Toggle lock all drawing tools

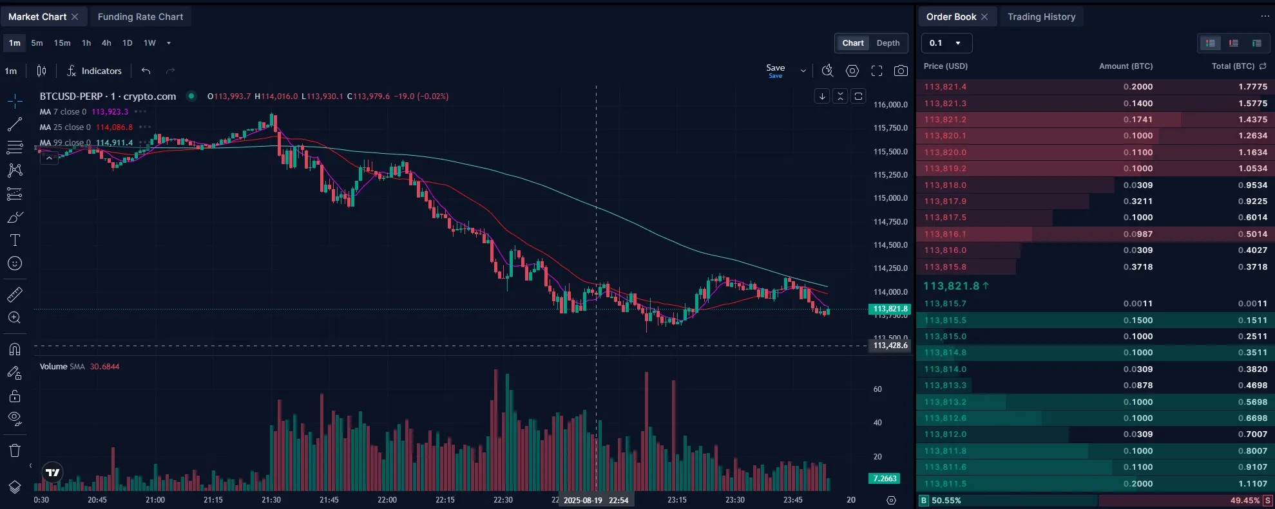[15, 396]
